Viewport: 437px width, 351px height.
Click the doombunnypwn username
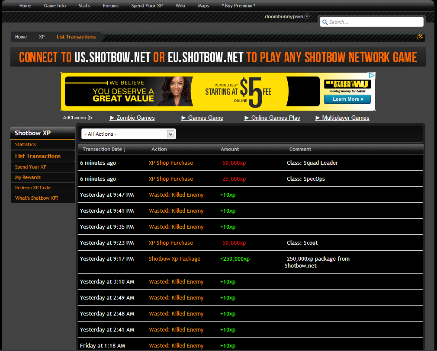(x=284, y=16)
